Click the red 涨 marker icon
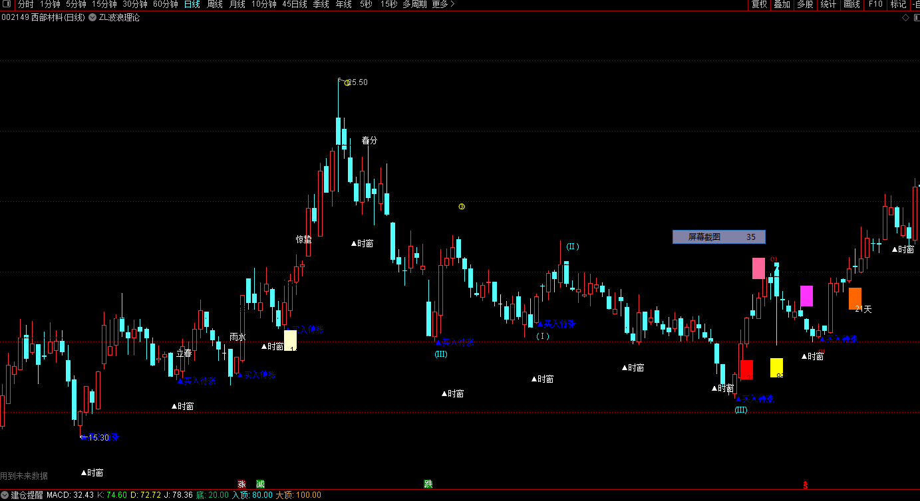 point(241,484)
